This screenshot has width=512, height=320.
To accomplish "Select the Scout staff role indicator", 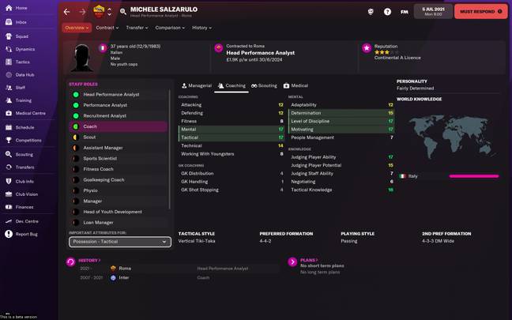I will [x=76, y=137].
